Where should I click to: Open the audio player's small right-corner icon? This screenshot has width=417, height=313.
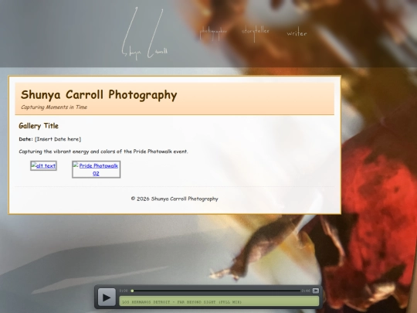coord(316,291)
